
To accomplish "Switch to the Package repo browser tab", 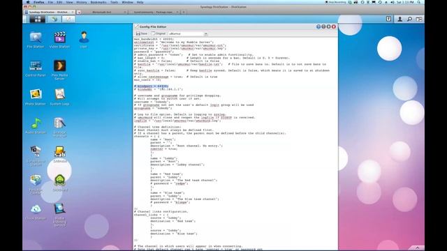I will click(x=154, y=12).
